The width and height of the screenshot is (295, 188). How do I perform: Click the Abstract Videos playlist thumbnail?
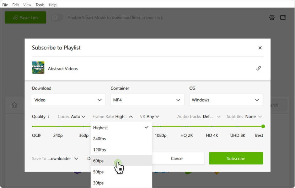pyautogui.click(x=38, y=68)
